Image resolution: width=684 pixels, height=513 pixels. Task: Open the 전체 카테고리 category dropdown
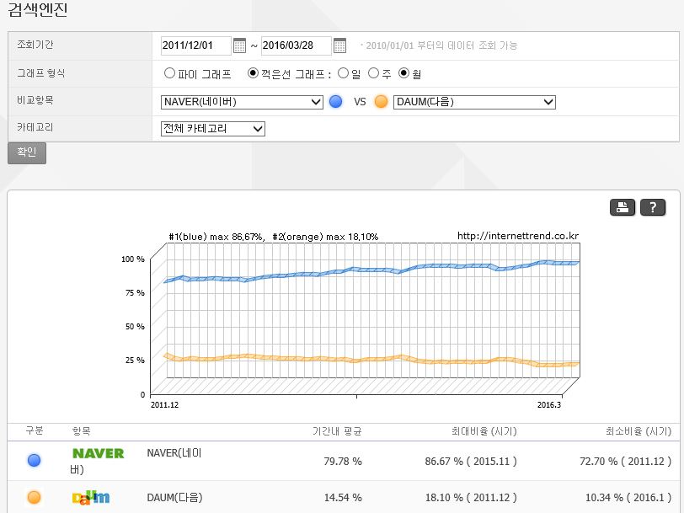pos(213,129)
